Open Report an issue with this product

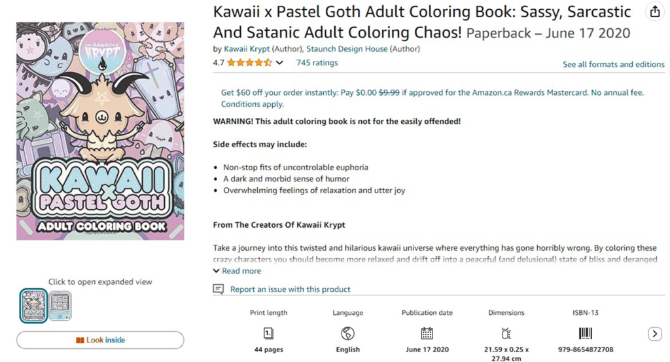coord(290,289)
